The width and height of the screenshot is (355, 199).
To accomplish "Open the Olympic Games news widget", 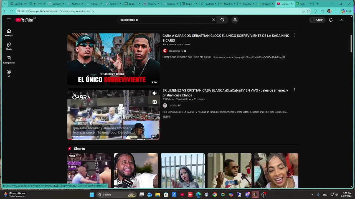I will (x=14, y=195).
